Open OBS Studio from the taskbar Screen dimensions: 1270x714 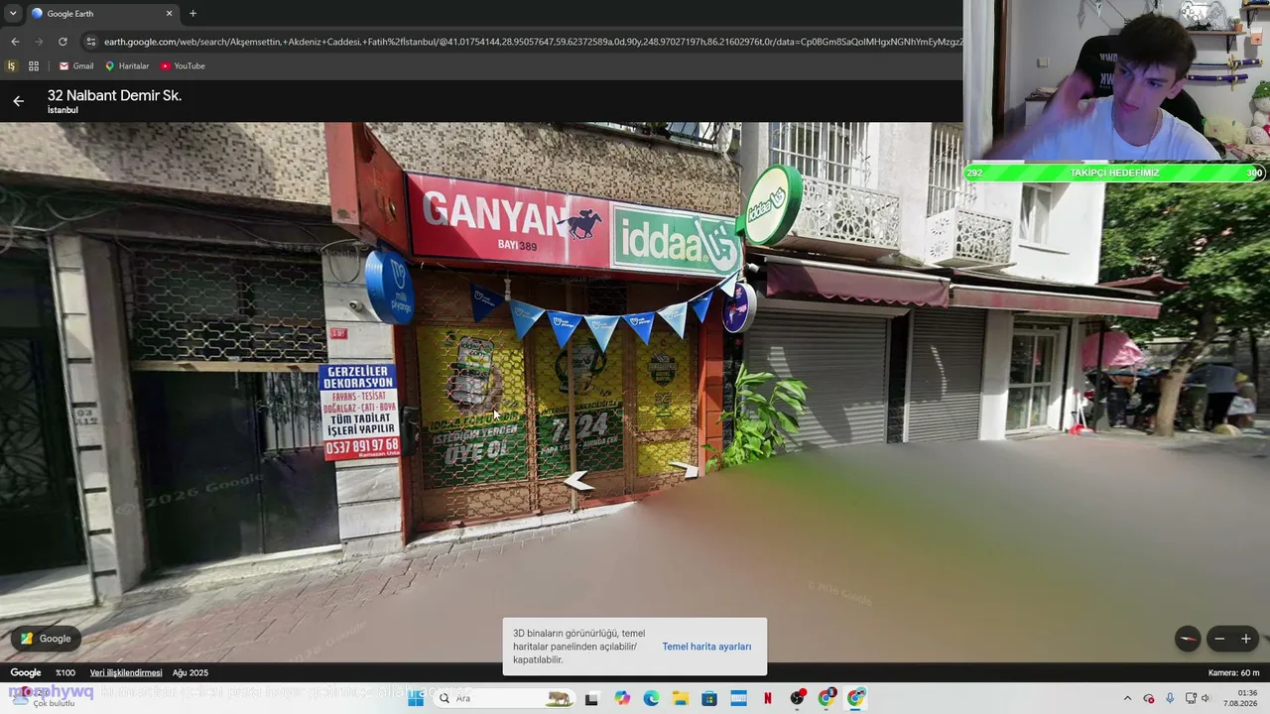click(x=798, y=698)
